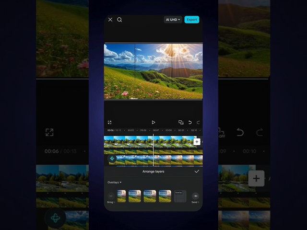Redo the last undone edit
Image resolution: width=307 pixels, height=230 pixels.
[198, 122]
